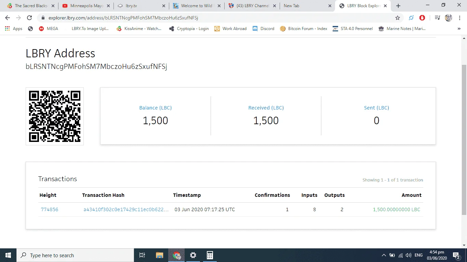Click the battery icon in system tray
Viewport: 467px width, 262px height.
click(392, 255)
